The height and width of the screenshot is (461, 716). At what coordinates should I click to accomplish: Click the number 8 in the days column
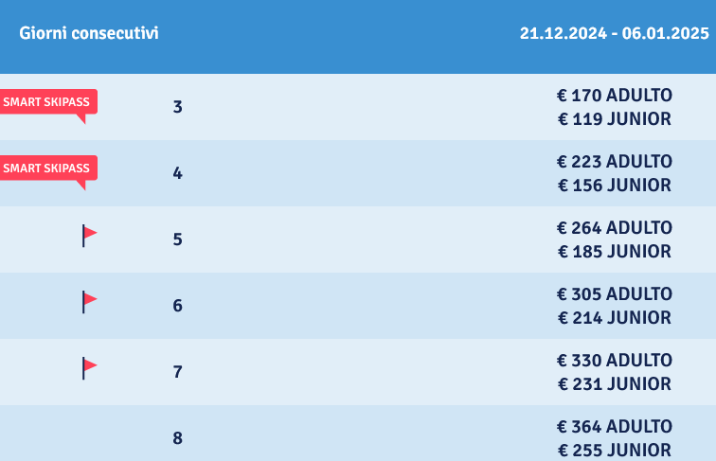pos(178,438)
